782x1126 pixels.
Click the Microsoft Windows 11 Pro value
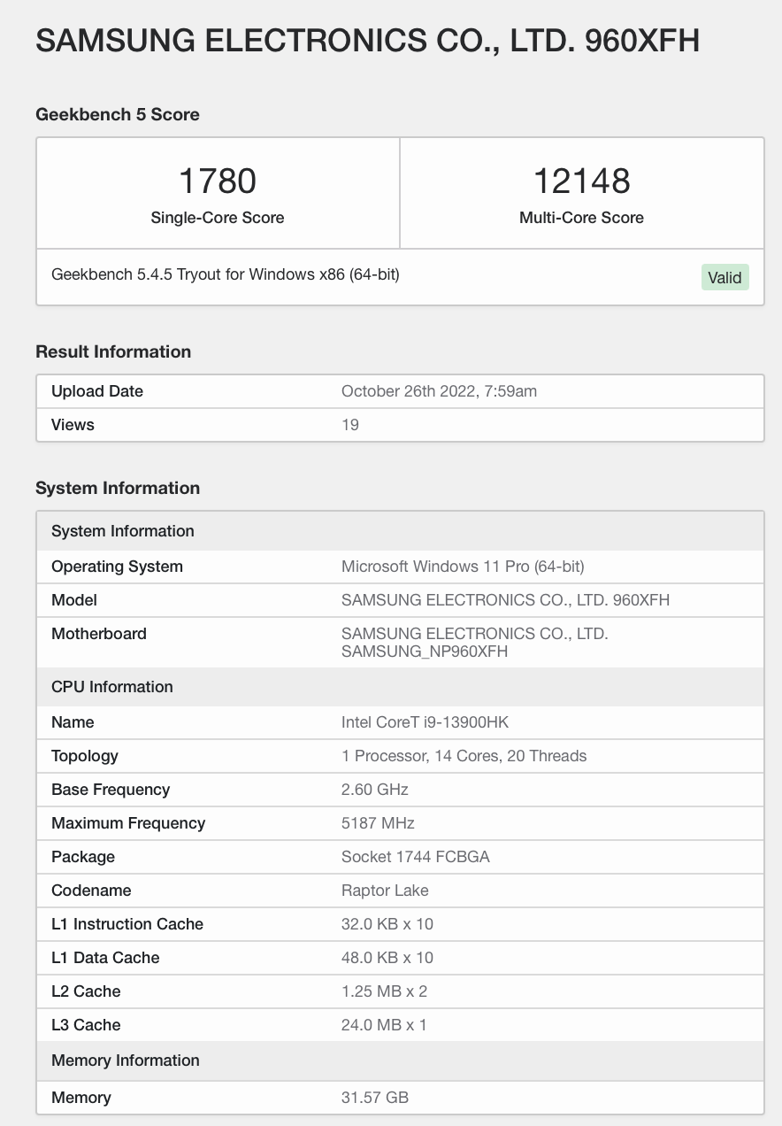point(463,567)
